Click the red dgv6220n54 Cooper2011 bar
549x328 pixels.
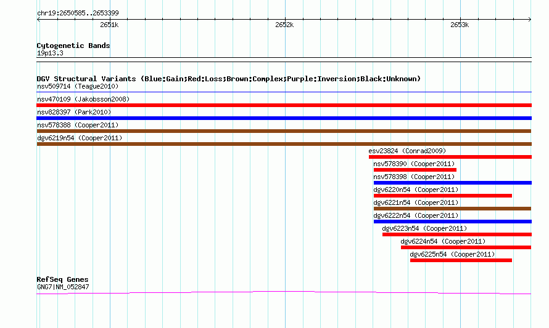click(443, 196)
